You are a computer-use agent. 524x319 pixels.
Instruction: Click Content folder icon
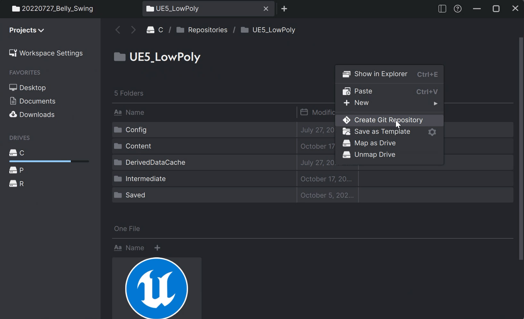(118, 146)
